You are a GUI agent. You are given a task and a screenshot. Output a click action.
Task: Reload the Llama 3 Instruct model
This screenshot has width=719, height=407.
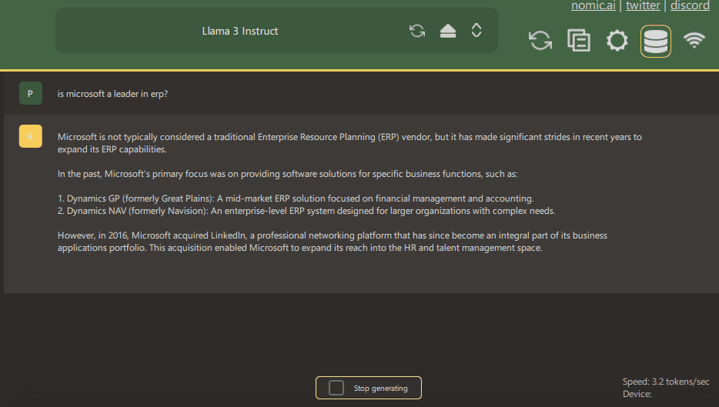(x=417, y=31)
